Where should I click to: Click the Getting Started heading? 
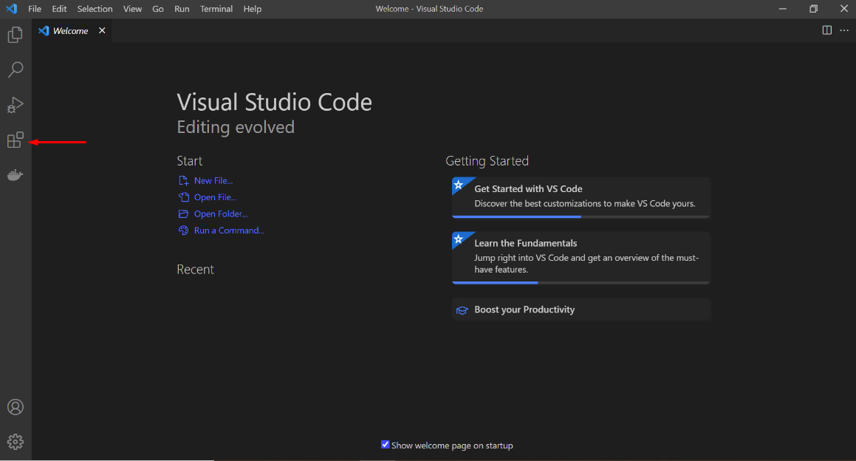(487, 161)
